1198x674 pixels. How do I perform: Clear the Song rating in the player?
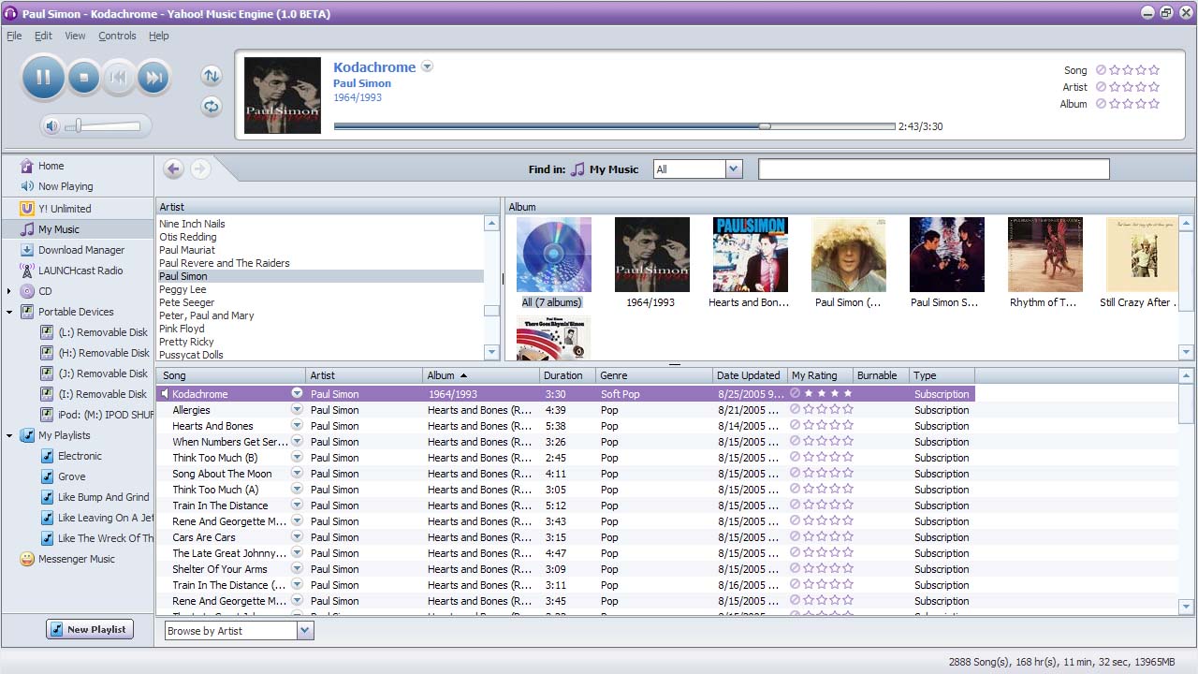[1101, 70]
